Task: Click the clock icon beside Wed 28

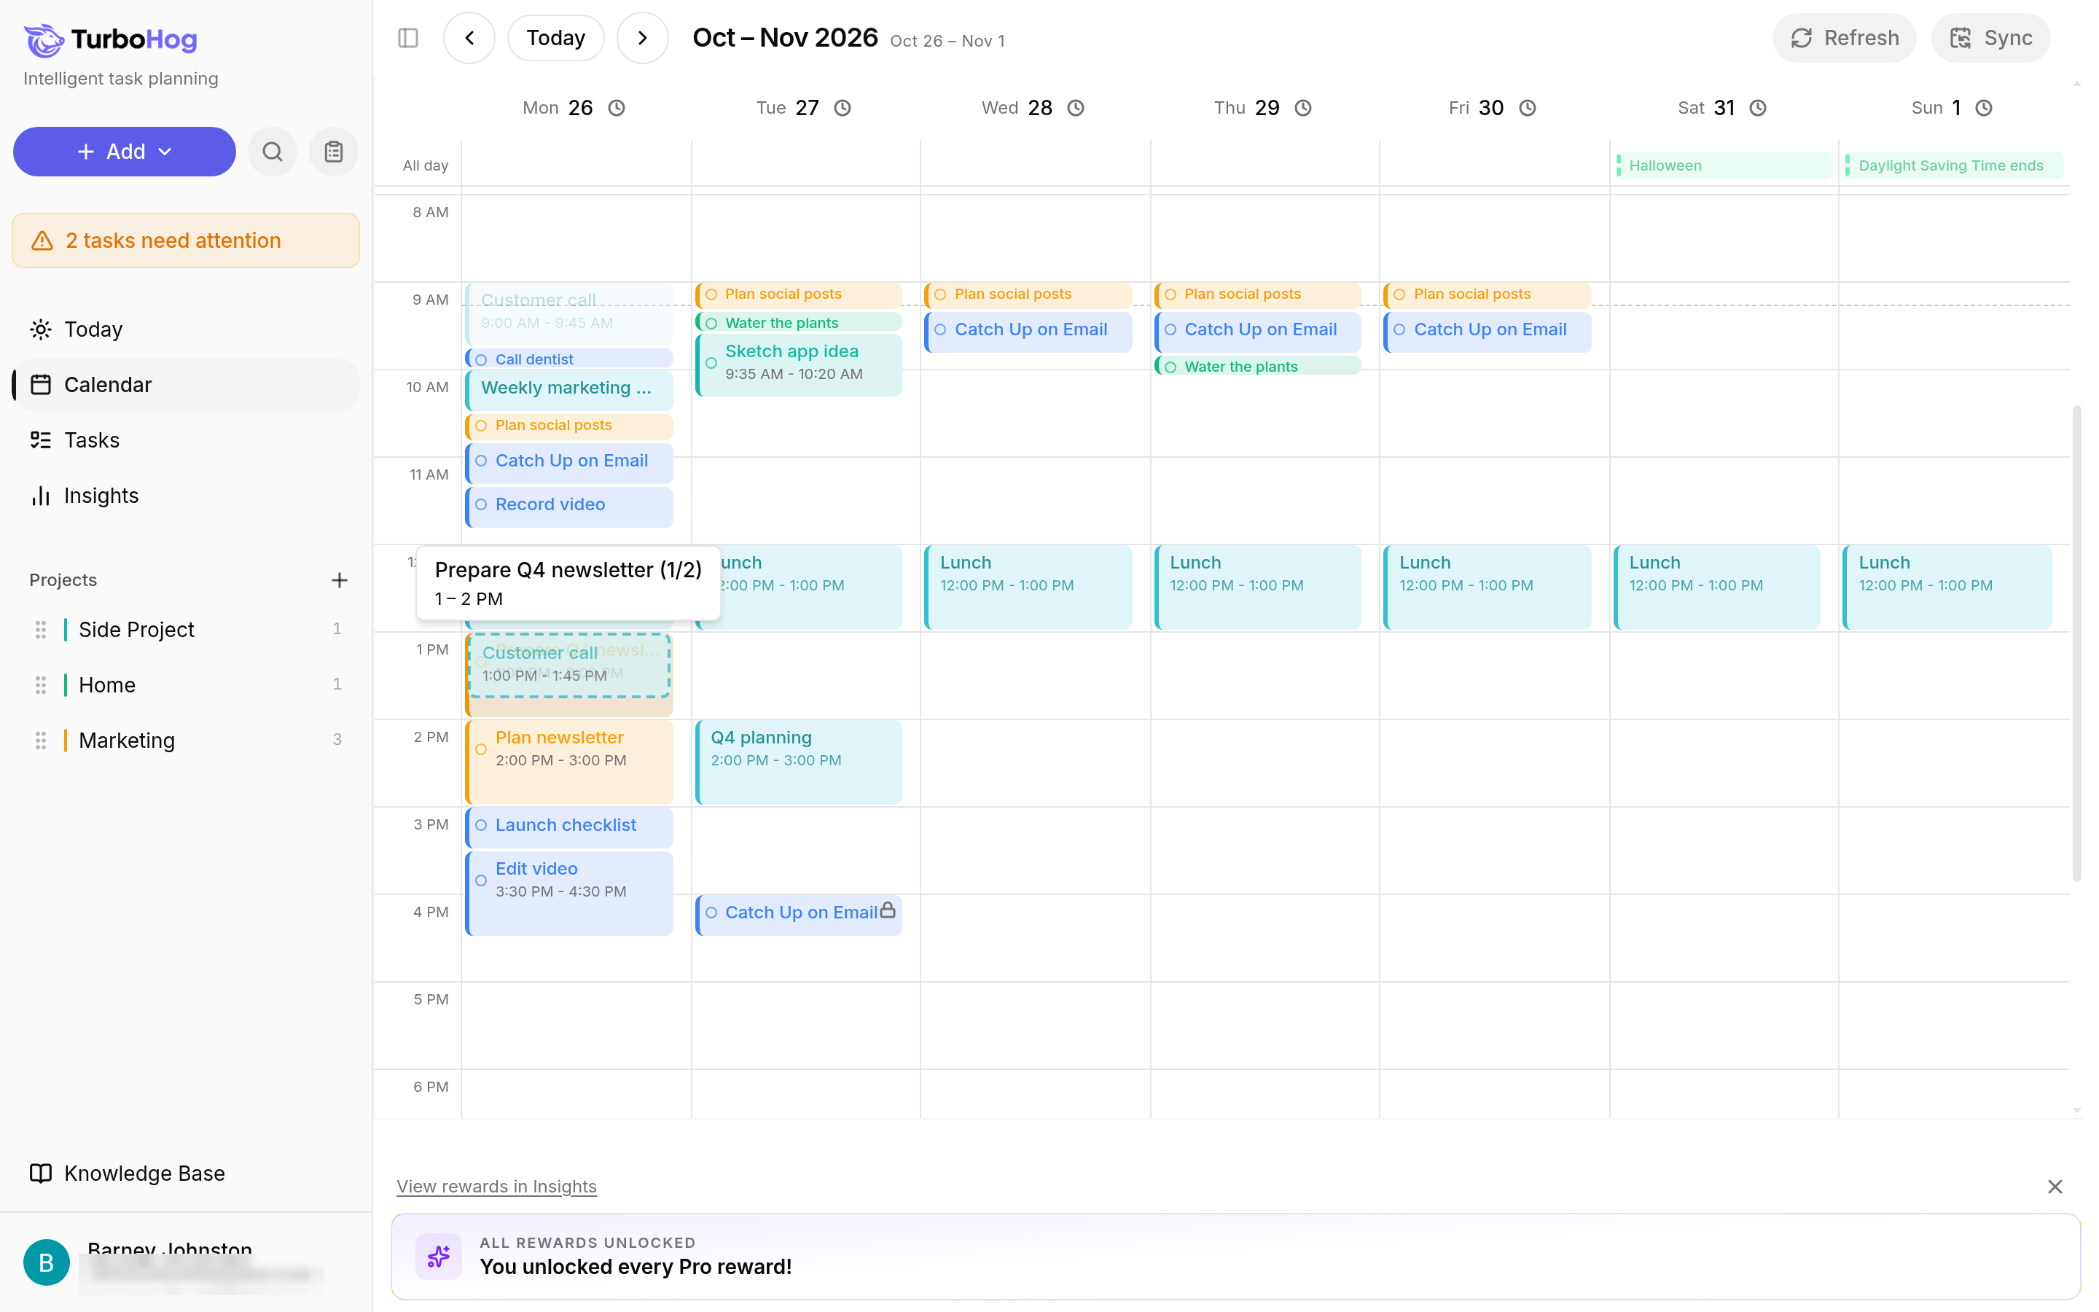Action: 1076,108
